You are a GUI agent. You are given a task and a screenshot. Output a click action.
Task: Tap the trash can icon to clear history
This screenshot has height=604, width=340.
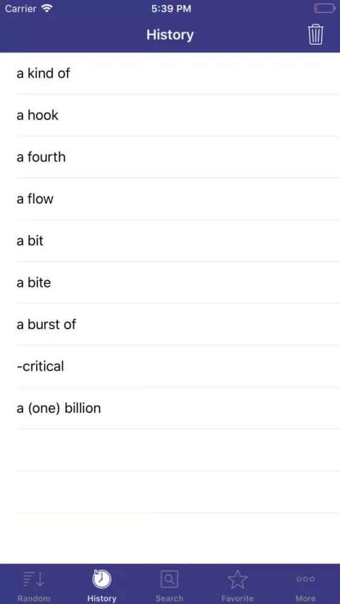(x=315, y=34)
